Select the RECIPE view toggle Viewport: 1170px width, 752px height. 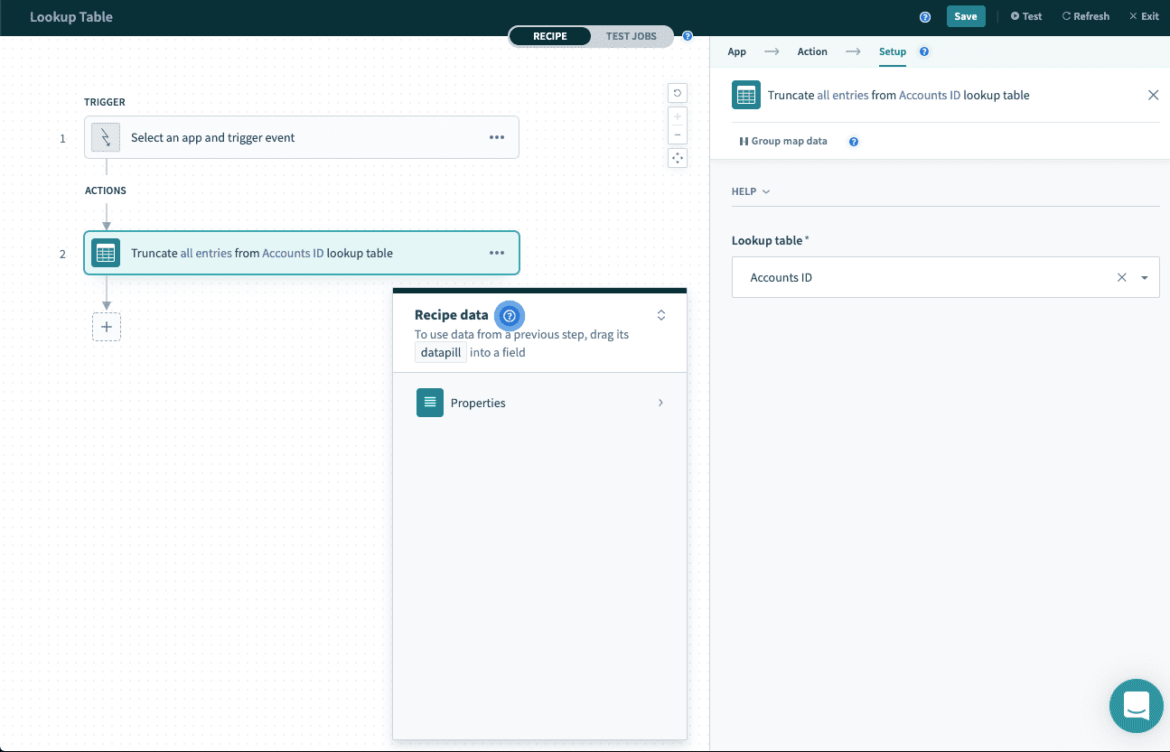(549, 36)
